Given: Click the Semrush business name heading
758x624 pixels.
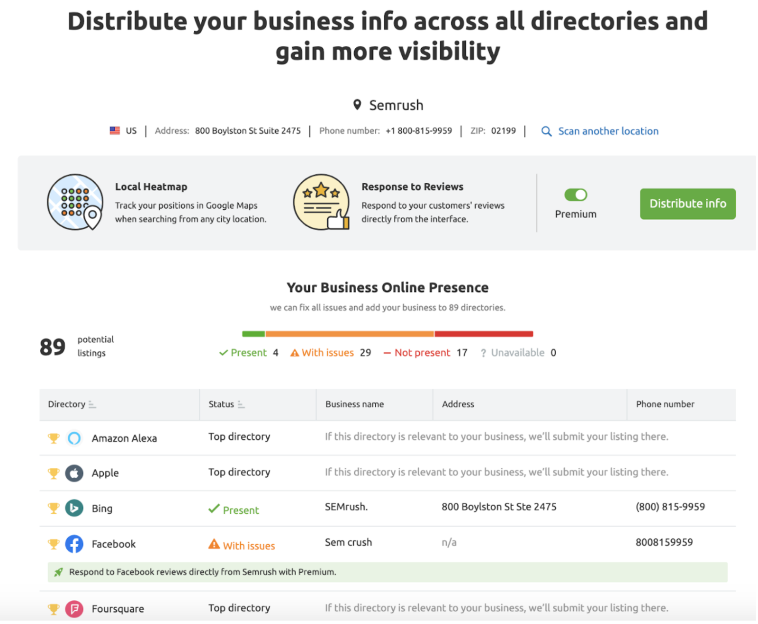Looking at the screenshot, I should (396, 105).
